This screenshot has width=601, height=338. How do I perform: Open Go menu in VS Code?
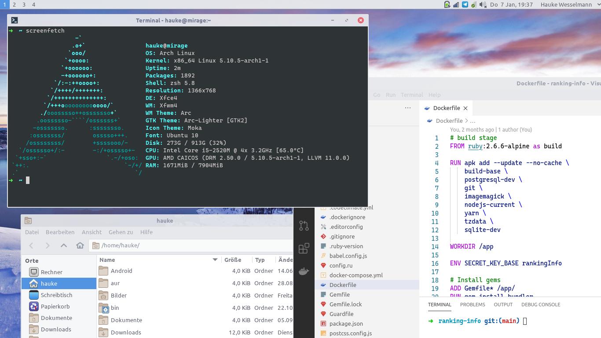point(377,95)
